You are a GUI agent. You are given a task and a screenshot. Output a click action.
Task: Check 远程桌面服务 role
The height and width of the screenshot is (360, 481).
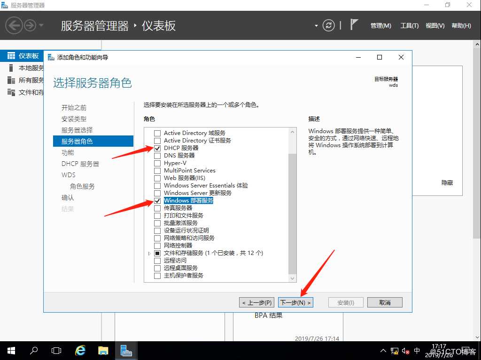tap(157, 268)
